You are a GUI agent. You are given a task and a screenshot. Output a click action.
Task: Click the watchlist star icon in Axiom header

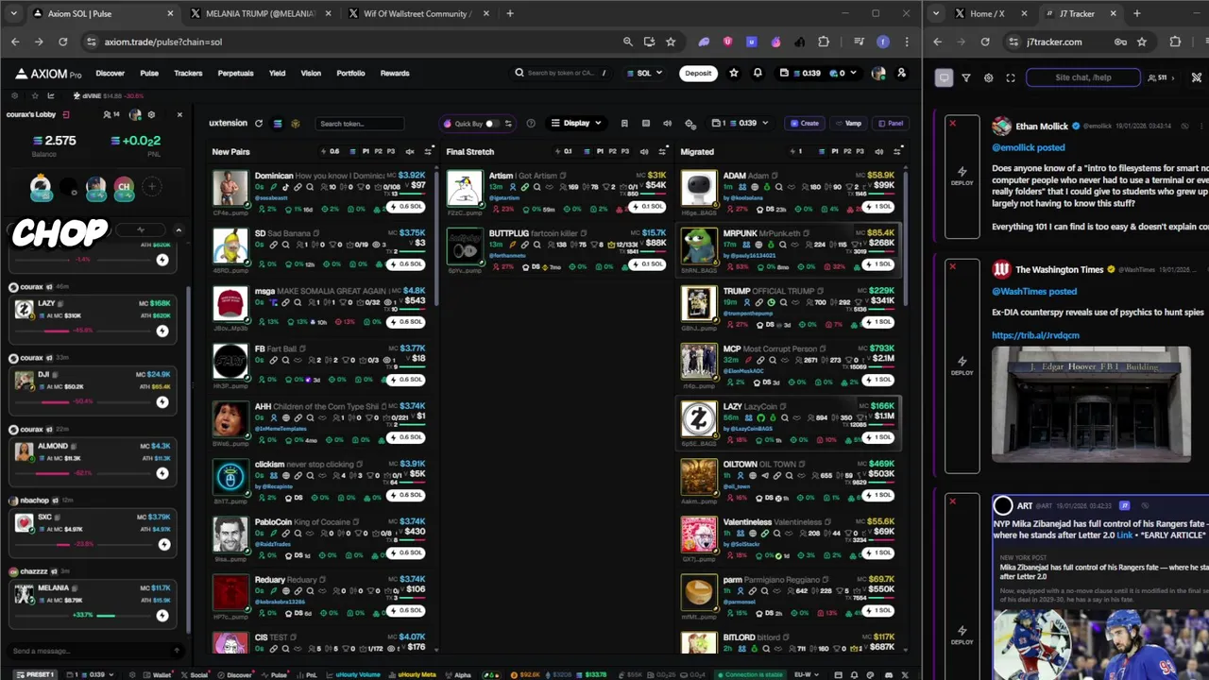[734, 73]
